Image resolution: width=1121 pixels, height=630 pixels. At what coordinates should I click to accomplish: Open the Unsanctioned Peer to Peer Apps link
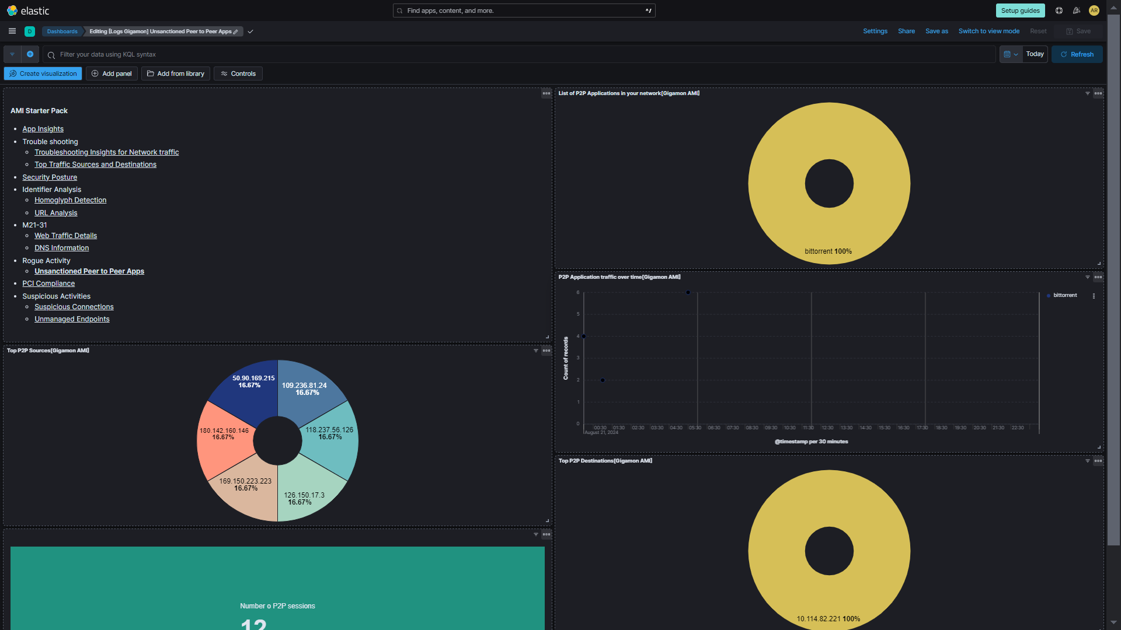pyautogui.click(x=89, y=271)
